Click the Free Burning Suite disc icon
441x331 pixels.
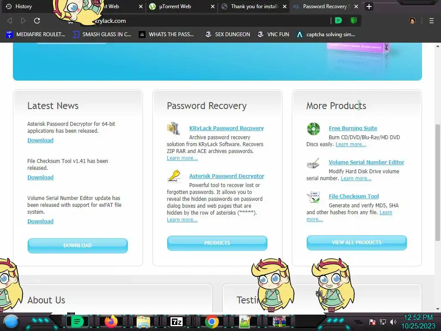[314, 129]
